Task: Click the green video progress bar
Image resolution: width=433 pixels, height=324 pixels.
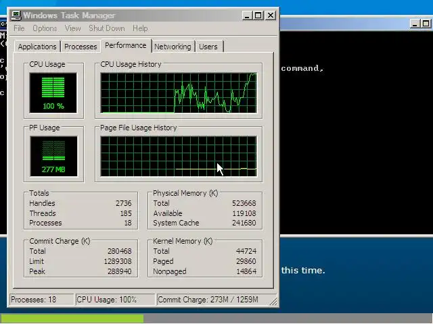Action: click(72, 319)
